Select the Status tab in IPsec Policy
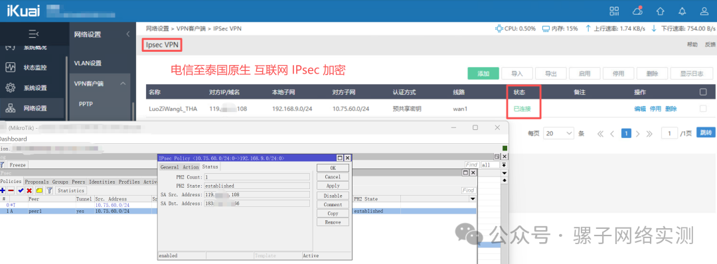 coord(210,166)
